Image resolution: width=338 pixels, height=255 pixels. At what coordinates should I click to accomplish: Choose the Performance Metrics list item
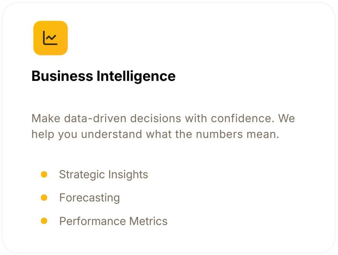[x=113, y=221]
